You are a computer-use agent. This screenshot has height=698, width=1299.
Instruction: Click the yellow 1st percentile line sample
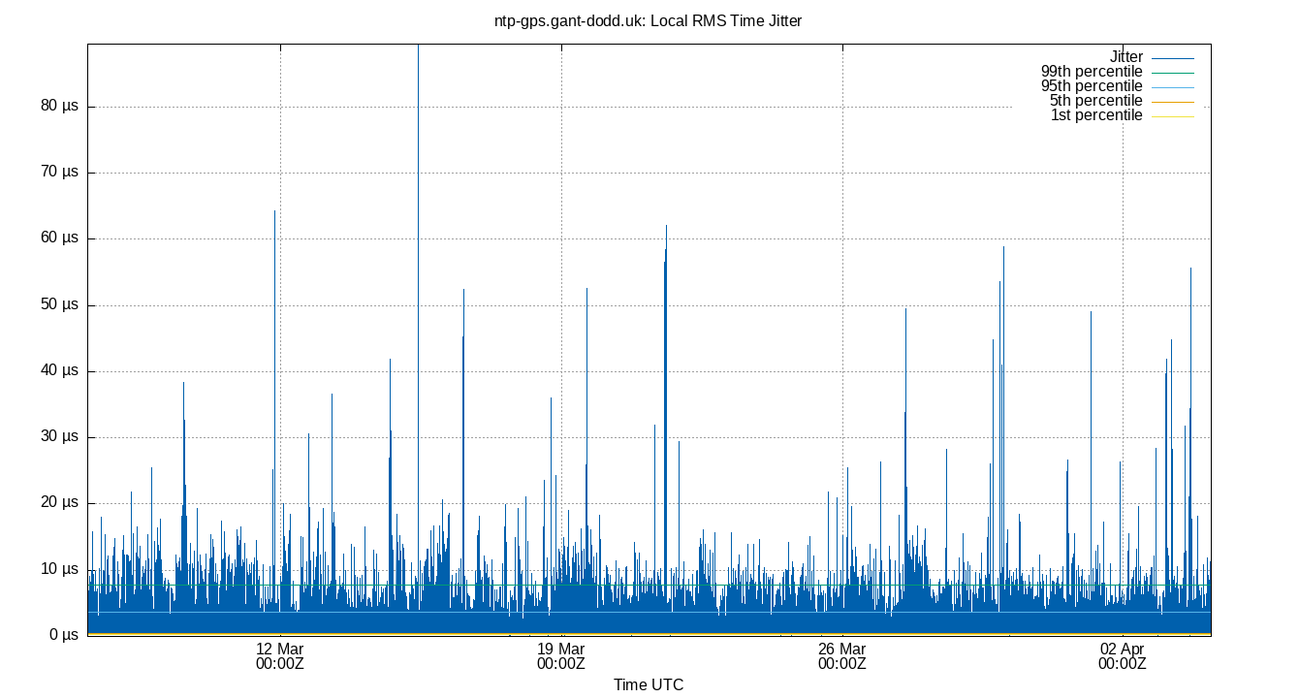point(1171,114)
